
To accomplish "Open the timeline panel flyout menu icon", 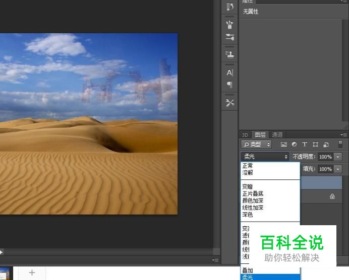I will pyautogui.click(x=215, y=260).
